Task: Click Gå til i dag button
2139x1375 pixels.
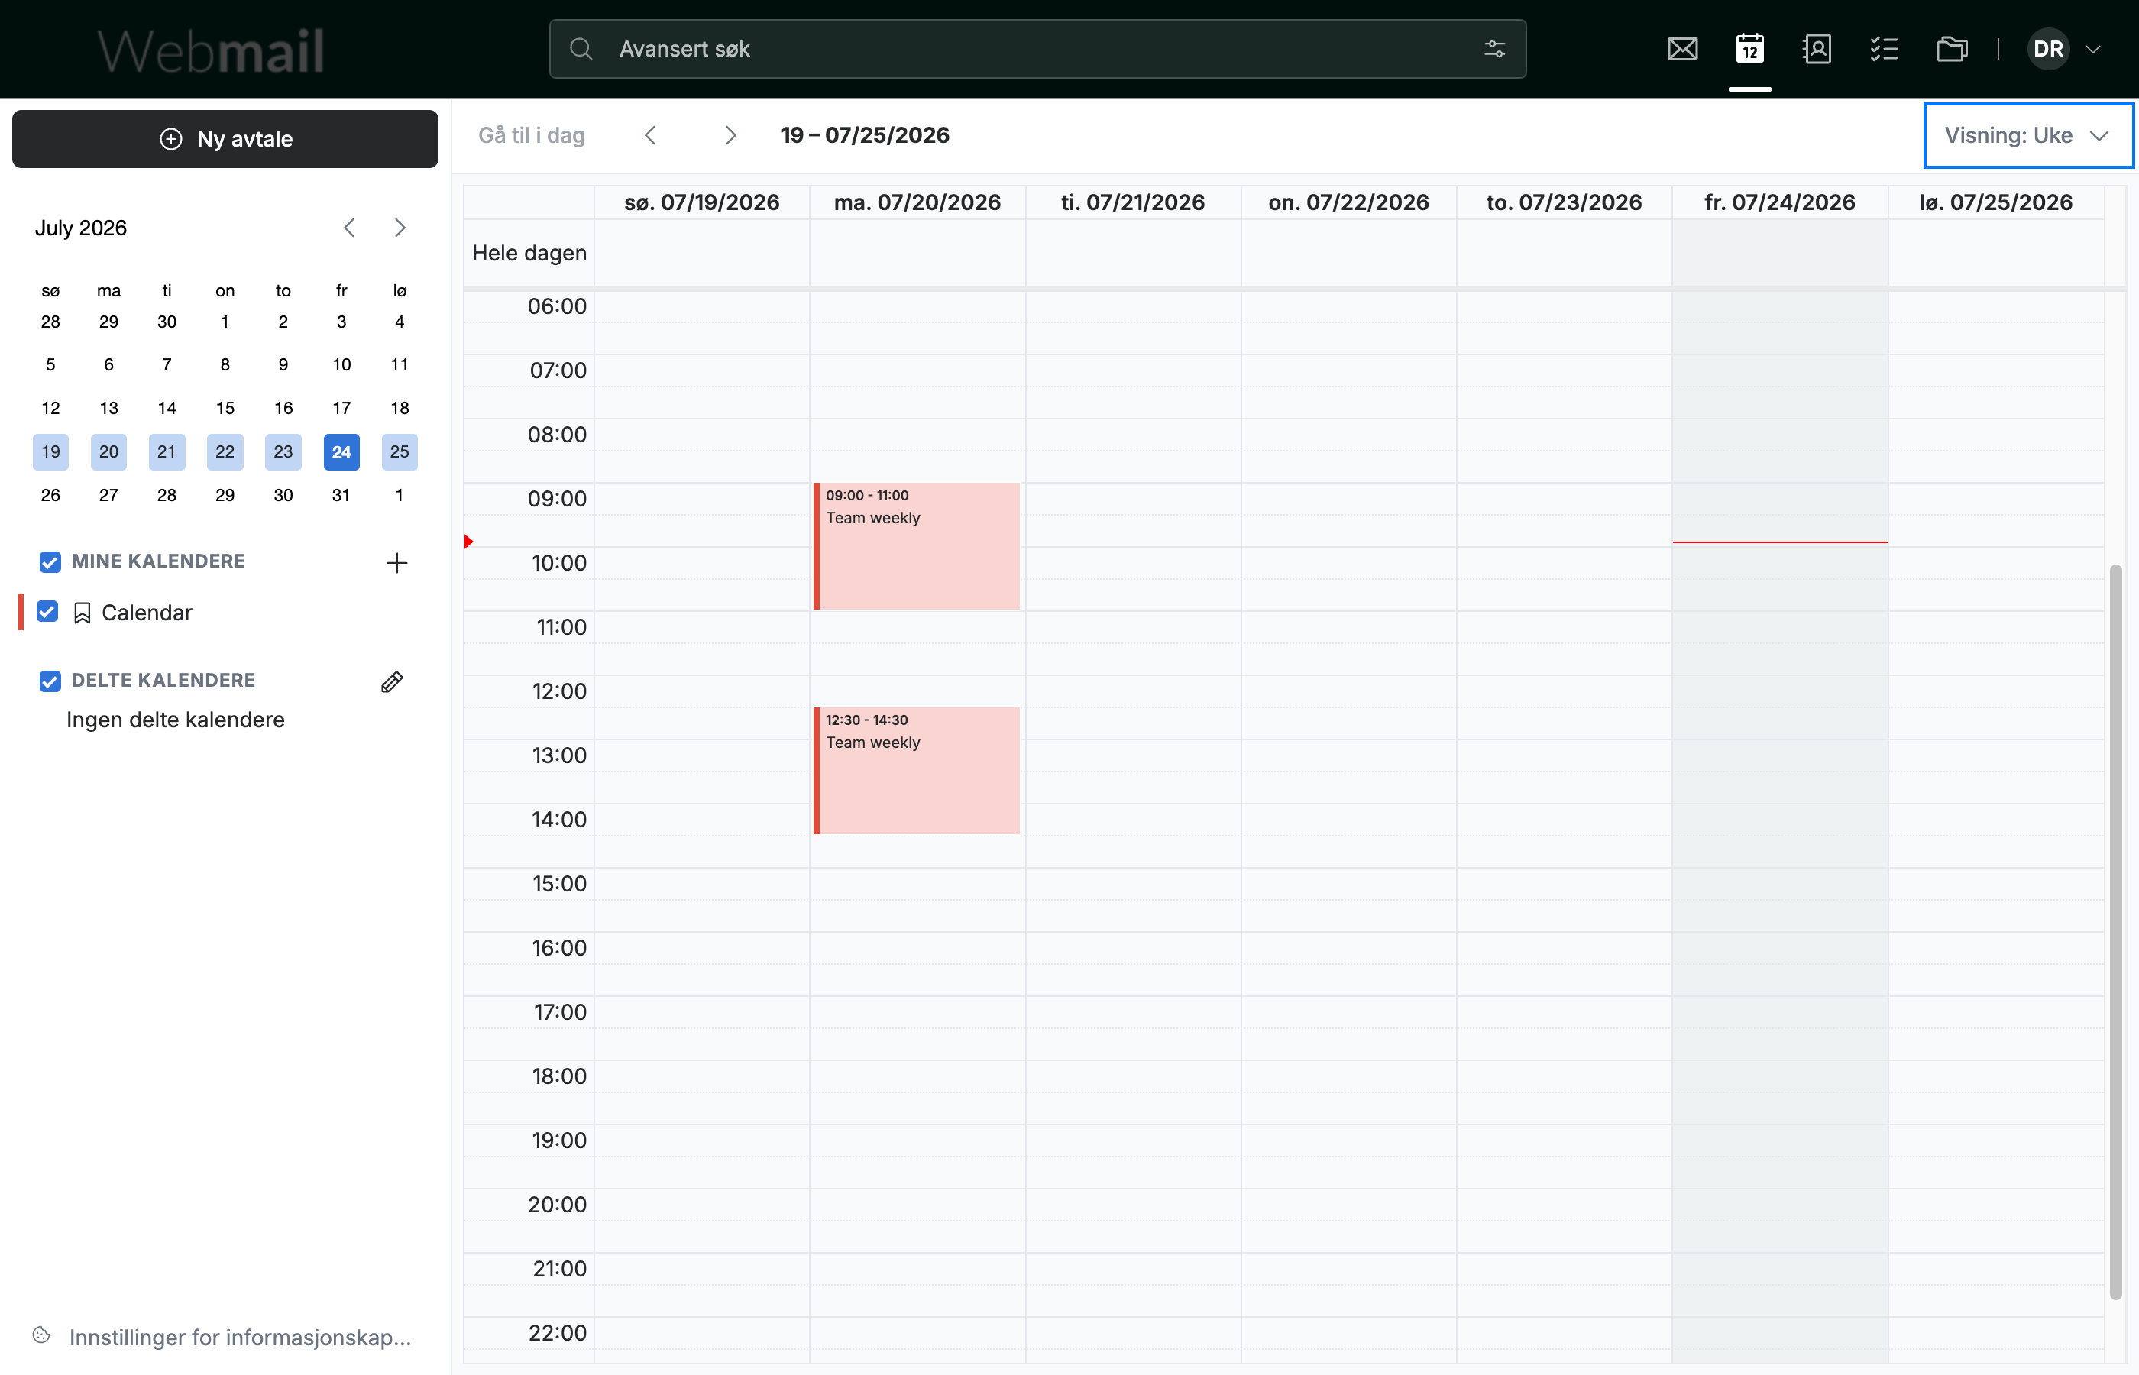Action: coord(531,134)
